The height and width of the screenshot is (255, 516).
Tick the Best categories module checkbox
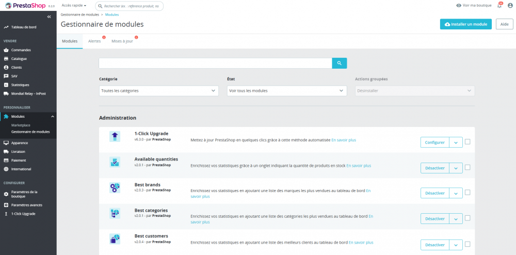pos(467,218)
